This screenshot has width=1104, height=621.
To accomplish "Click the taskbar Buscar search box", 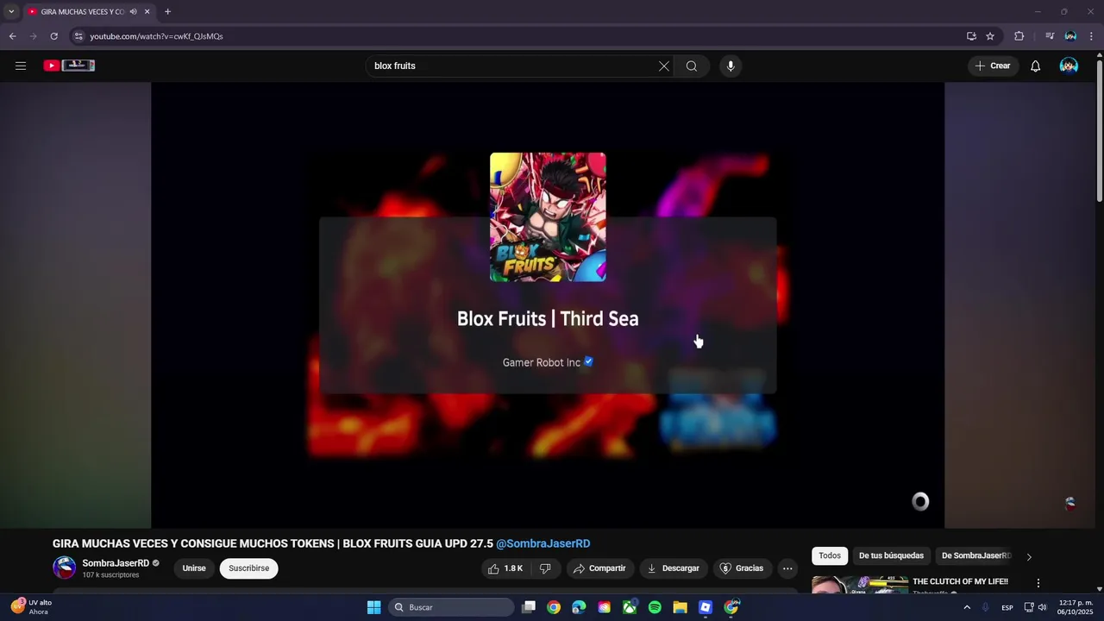I will click(452, 607).
